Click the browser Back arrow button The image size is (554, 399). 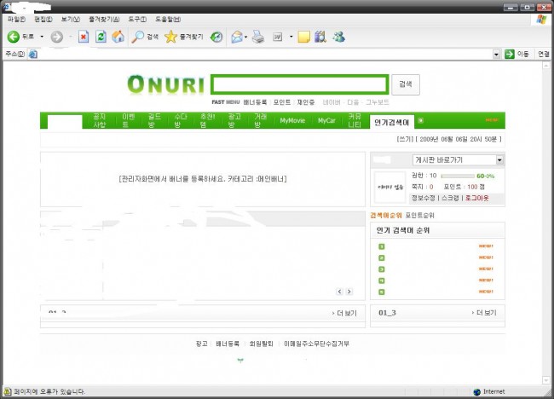click(x=14, y=37)
